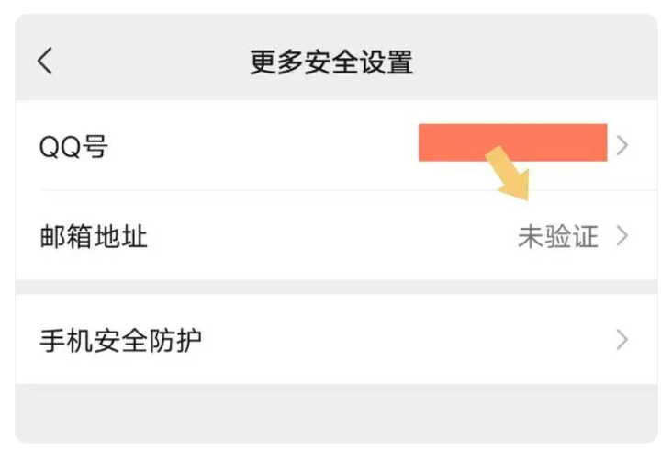
Task: Click the yellow arrow annotation
Action: (510, 175)
